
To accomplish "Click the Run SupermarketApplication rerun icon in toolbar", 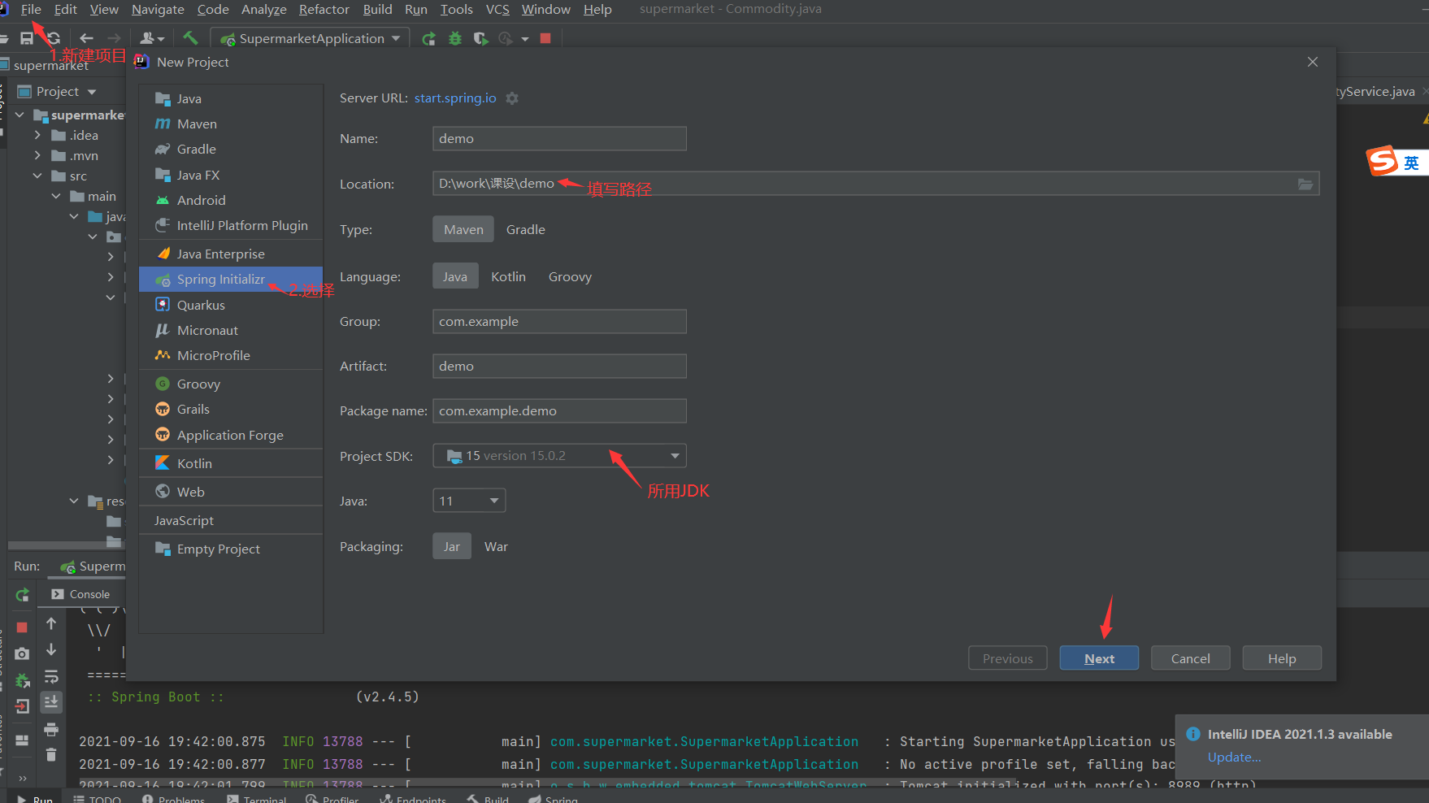I will (428, 38).
